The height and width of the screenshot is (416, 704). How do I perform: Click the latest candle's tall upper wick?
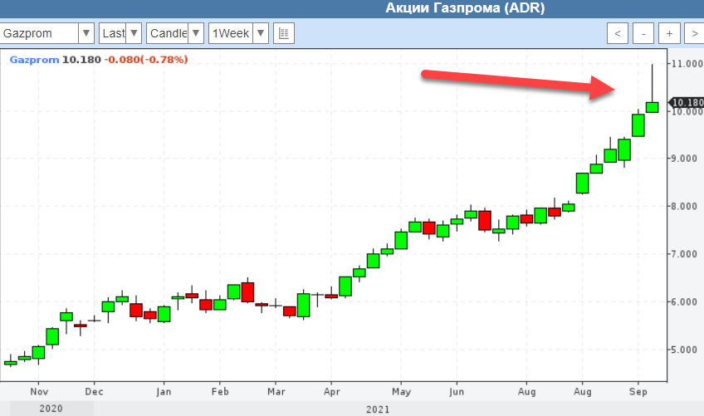tap(653, 83)
